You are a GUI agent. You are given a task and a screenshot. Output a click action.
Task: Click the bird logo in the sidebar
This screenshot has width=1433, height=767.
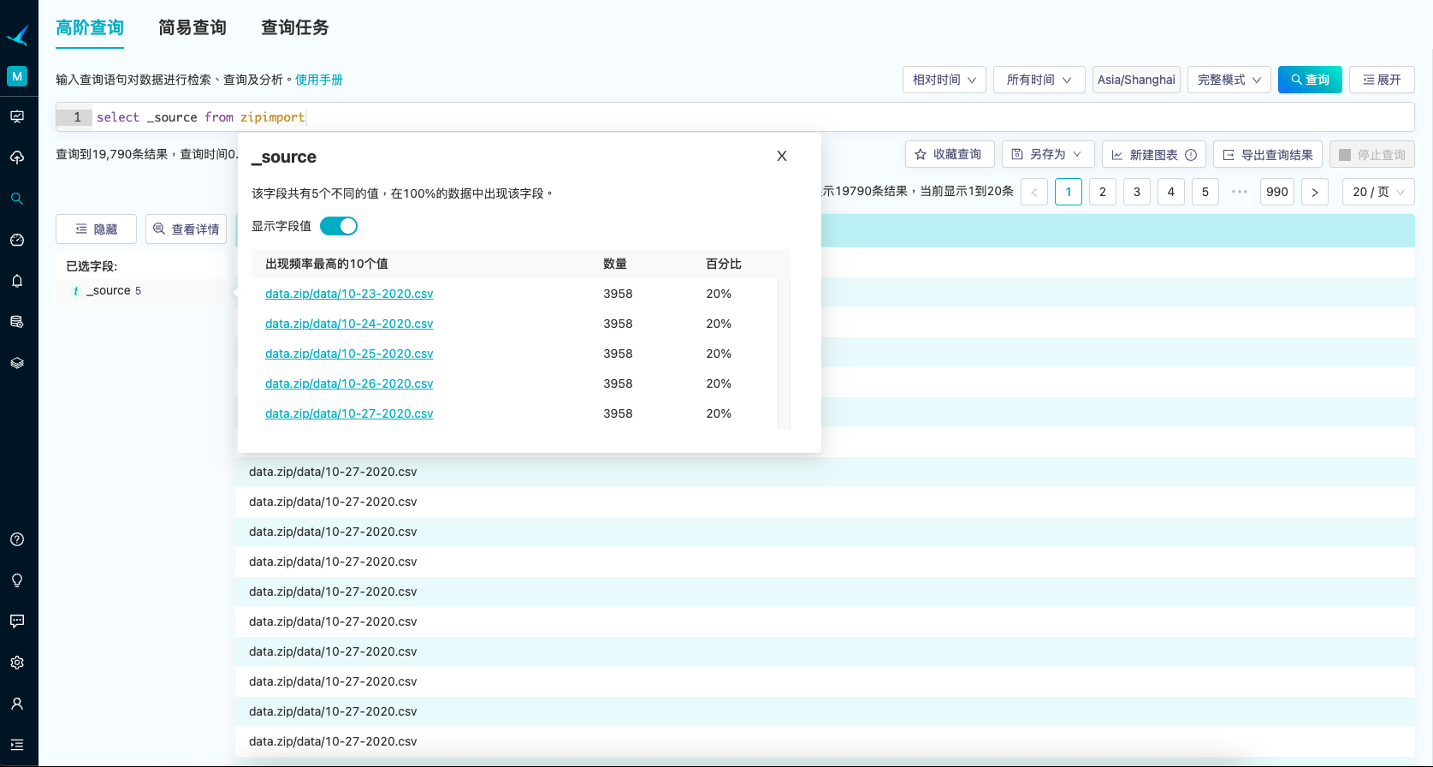(17, 34)
